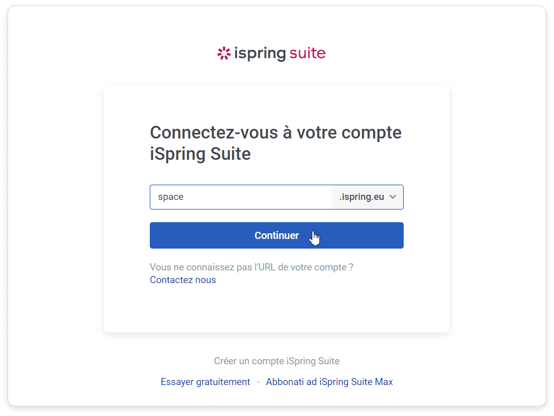Focus the account URL input field
This screenshot has width=554, height=416.
[x=241, y=197]
